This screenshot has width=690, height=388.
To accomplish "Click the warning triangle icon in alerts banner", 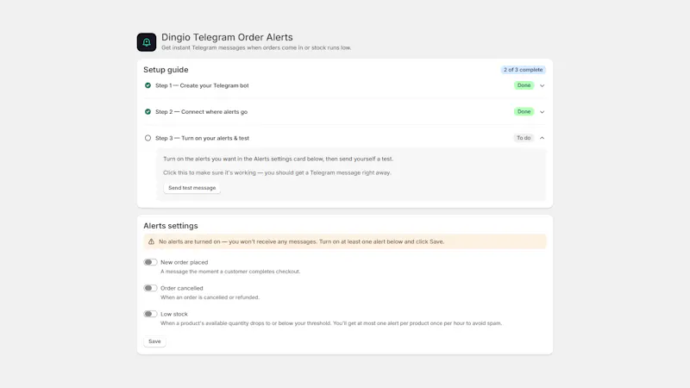I will click(x=152, y=241).
